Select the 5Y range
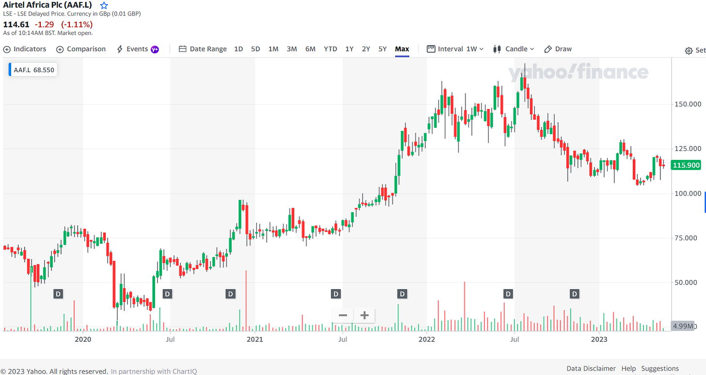706x375 pixels. tap(383, 49)
